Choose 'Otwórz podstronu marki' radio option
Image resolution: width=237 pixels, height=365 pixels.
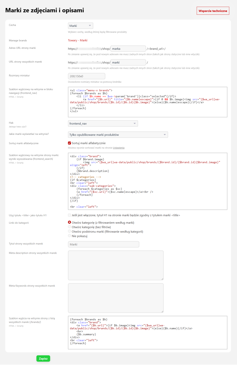tap(70, 231)
